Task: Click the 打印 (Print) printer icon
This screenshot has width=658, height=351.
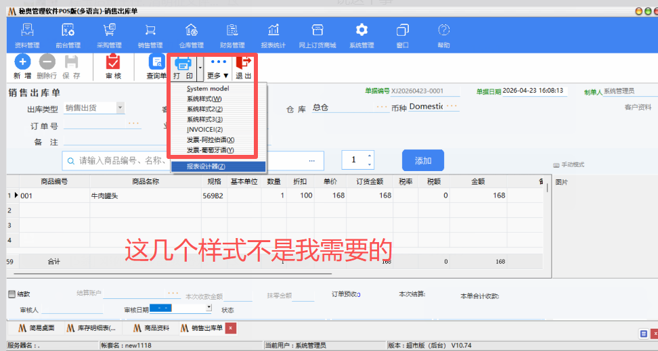Action: point(183,62)
